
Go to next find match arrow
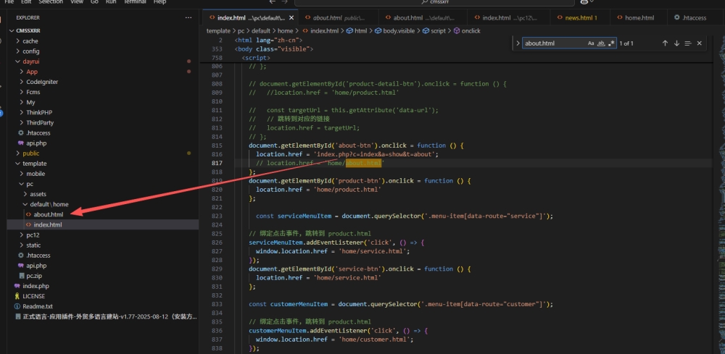tap(676, 43)
